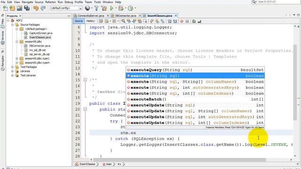Open the File menu

click(x=3, y=2)
